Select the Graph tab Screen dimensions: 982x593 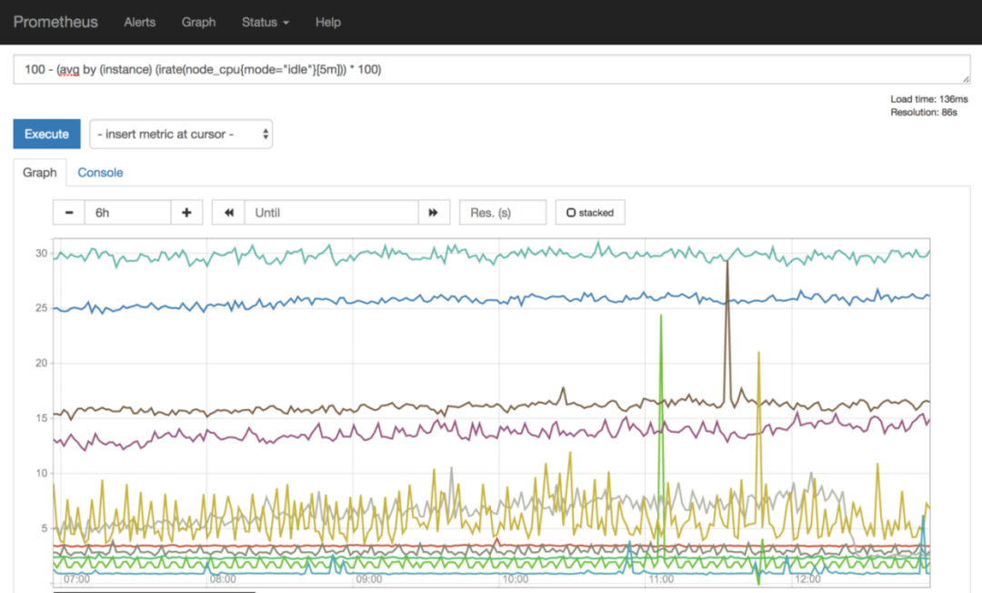[40, 173]
